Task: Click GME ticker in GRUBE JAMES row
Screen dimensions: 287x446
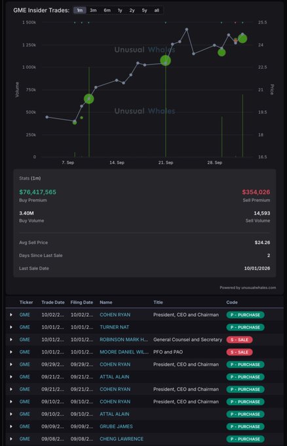Action: coord(24,426)
